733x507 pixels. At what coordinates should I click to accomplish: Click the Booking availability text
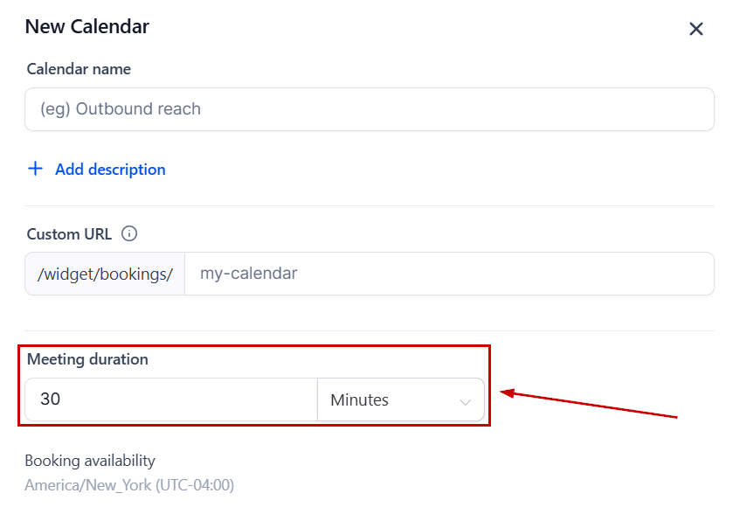89,460
